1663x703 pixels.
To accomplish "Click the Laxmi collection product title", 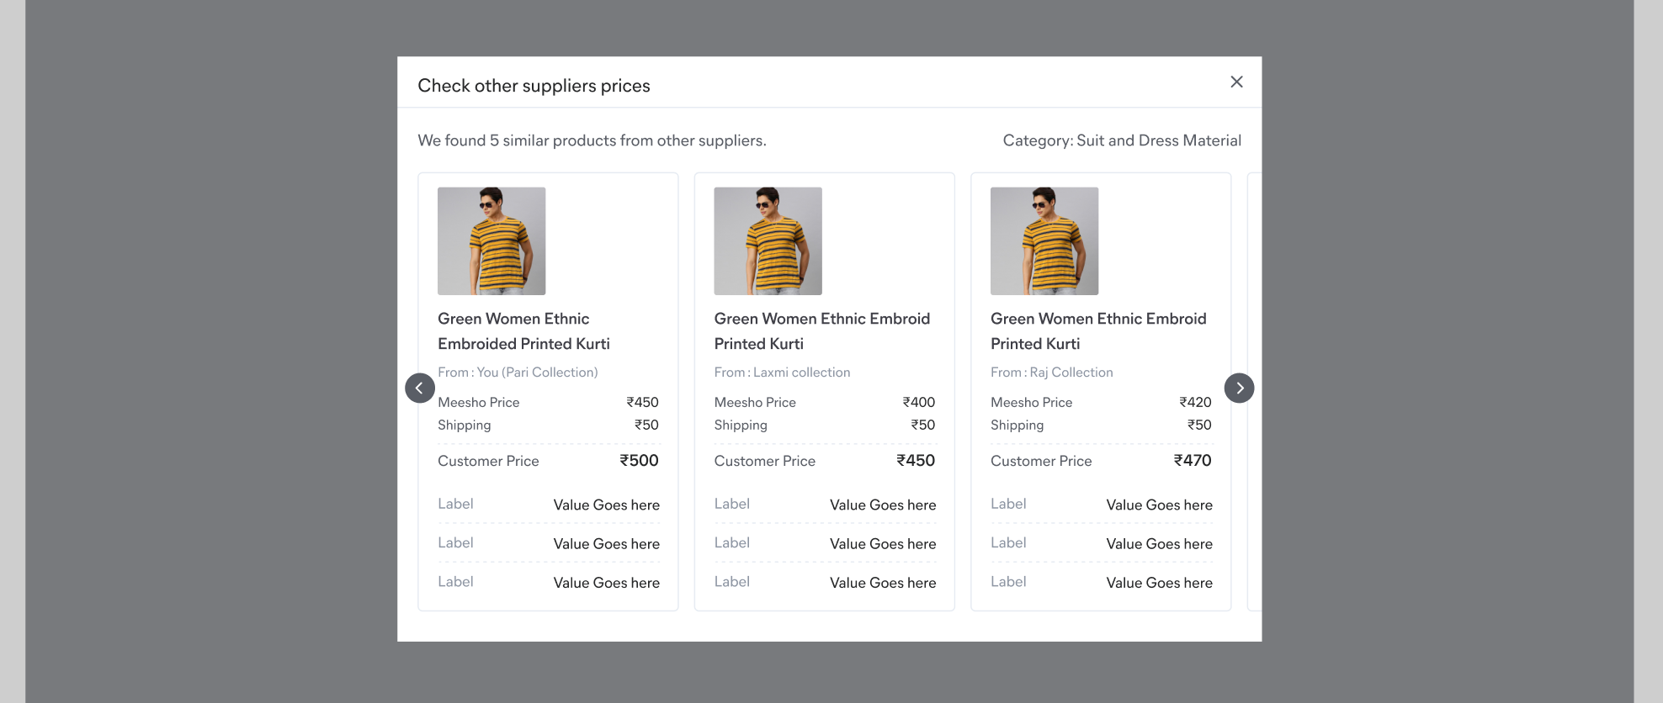I will tap(821, 331).
